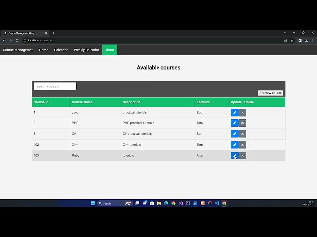Click lecturer Sam in the C# row
This screenshot has height=237, width=317.
[200, 134]
